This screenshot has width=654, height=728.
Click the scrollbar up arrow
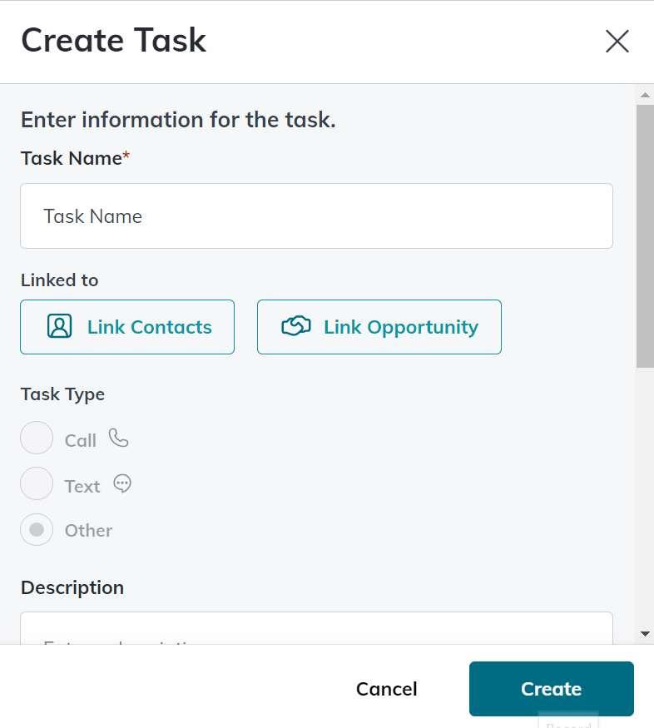coord(645,94)
